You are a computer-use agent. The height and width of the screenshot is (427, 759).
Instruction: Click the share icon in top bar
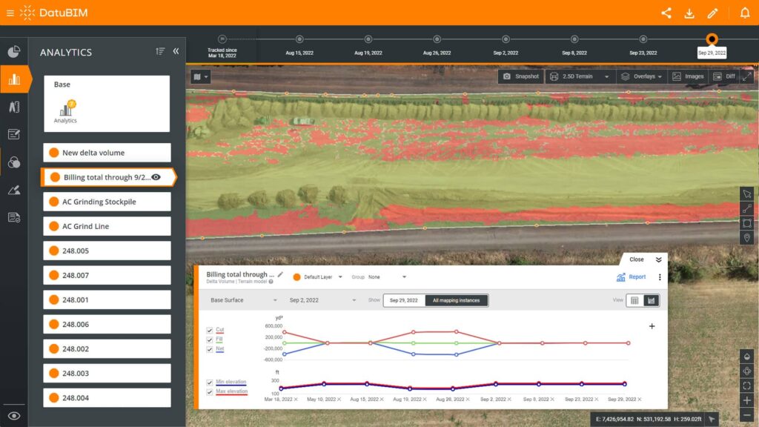(666, 13)
